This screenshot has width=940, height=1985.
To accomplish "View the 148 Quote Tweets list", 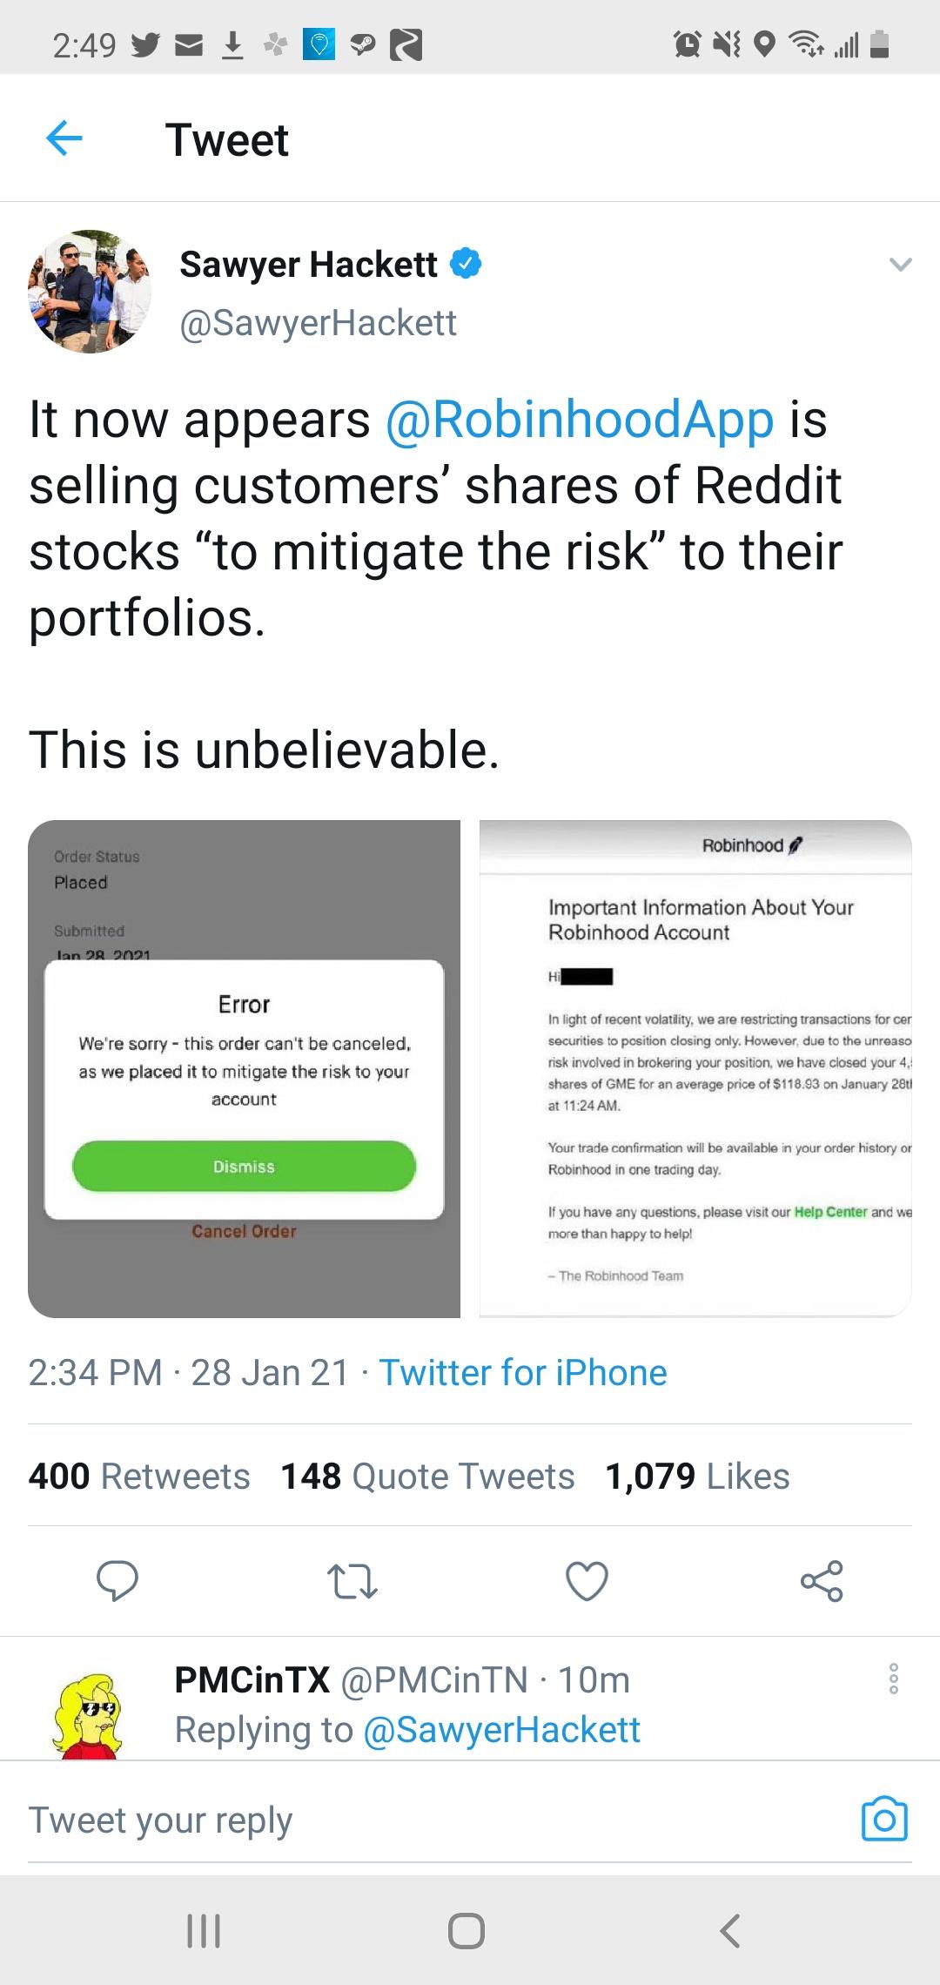I will [427, 1477].
